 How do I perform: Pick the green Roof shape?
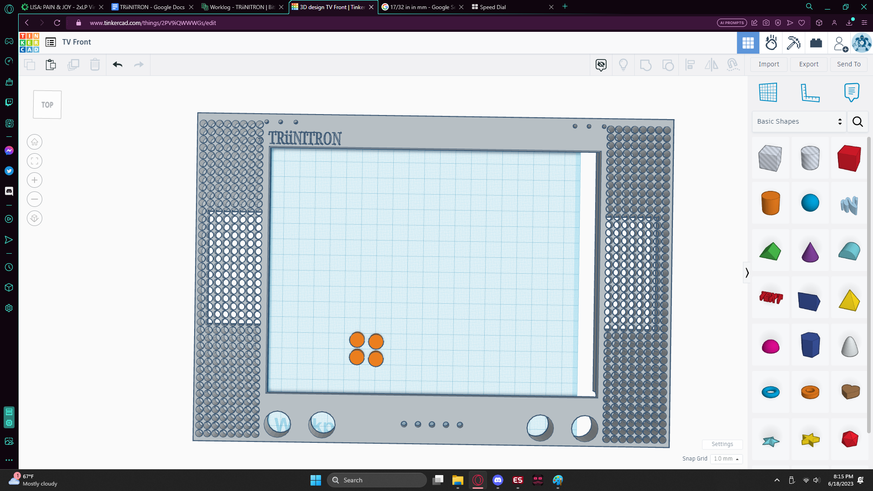(770, 251)
